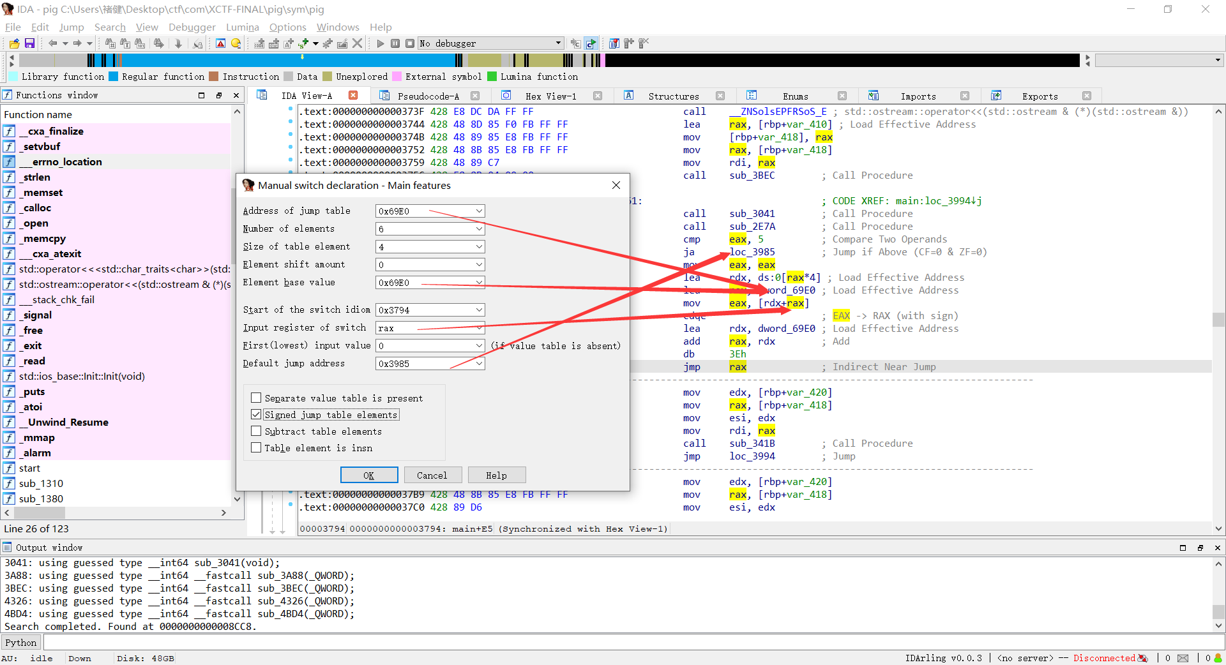
Task: Click the Cancel button
Action: click(432, 475)
